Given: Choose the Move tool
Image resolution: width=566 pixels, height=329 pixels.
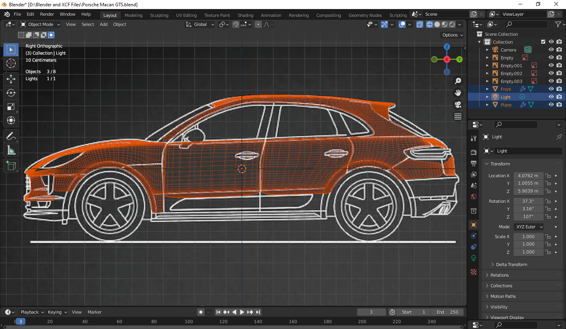Looking at the screenshot, I should tap(11, 79).
